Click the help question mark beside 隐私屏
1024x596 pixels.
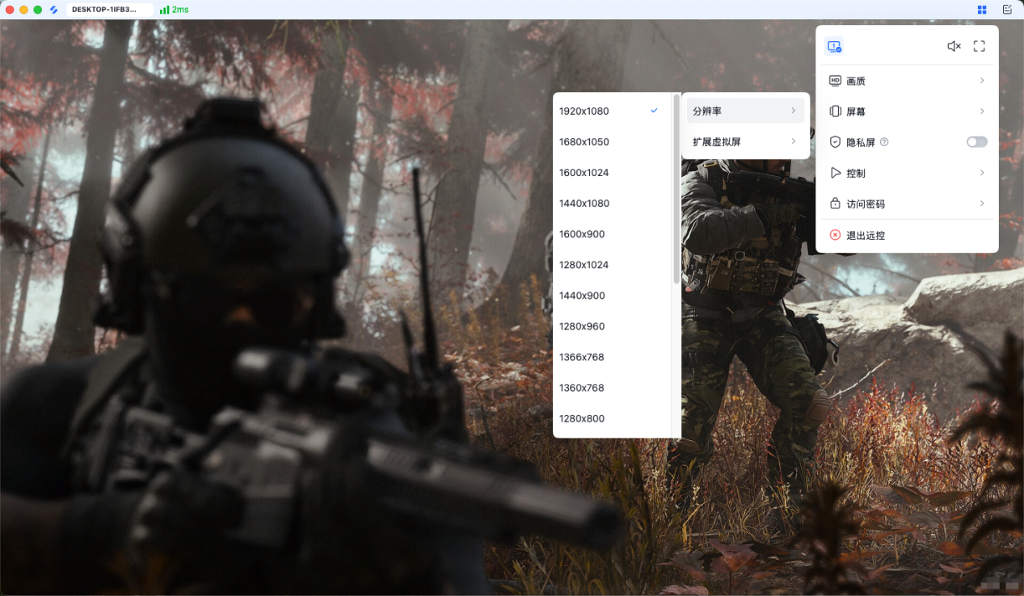click(884, 142)
